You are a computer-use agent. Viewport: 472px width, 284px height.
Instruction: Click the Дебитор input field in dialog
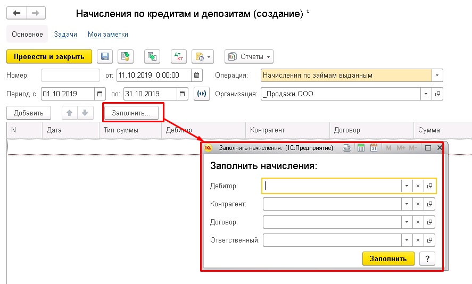(x=332, y=186)
